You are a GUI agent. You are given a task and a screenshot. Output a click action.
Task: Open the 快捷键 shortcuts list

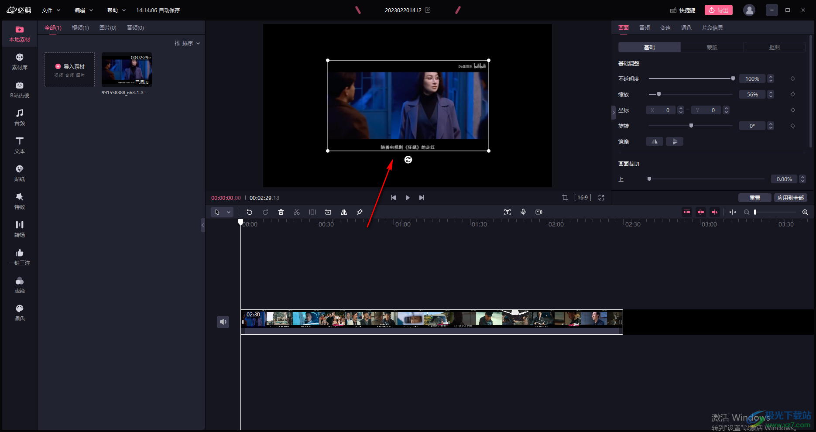[683, 10]
